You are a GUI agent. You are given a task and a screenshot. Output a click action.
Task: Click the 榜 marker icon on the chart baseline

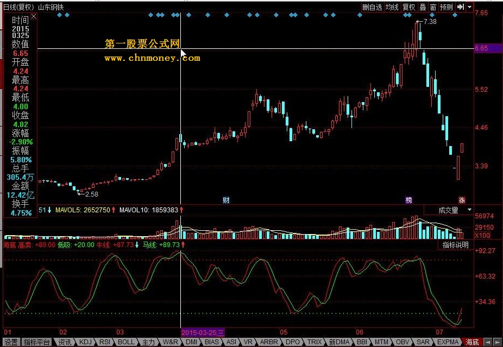pos(408,200)
